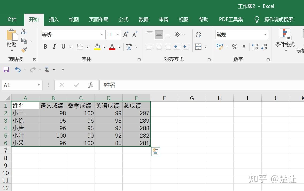
Task: Open font size dropdown arrow
Action: click(118, 34)
